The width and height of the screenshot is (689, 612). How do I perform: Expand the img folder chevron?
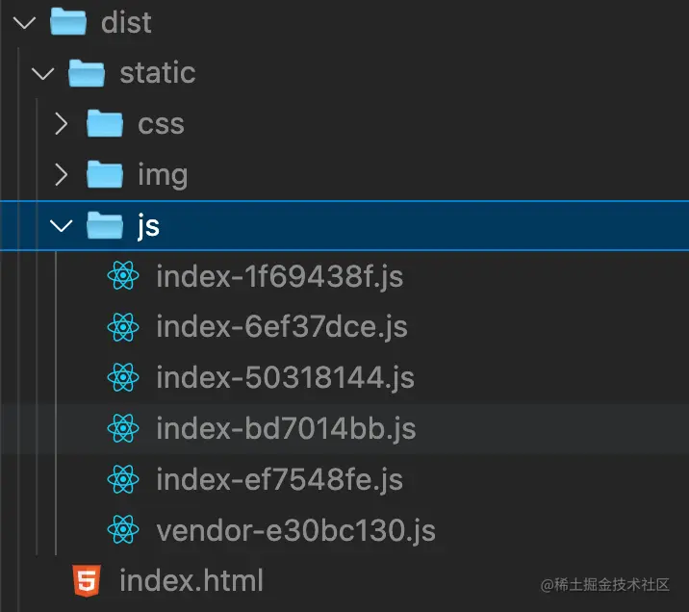(x=62, y=174)
